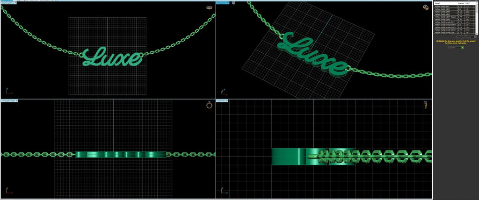Open the Through Finger viewport menu
Image resolution: width=479 pixels, height=200 pixels.
(9, 100)
